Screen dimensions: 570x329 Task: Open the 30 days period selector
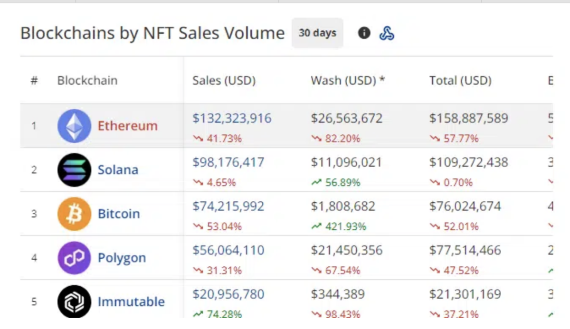(x=317, y=33)
